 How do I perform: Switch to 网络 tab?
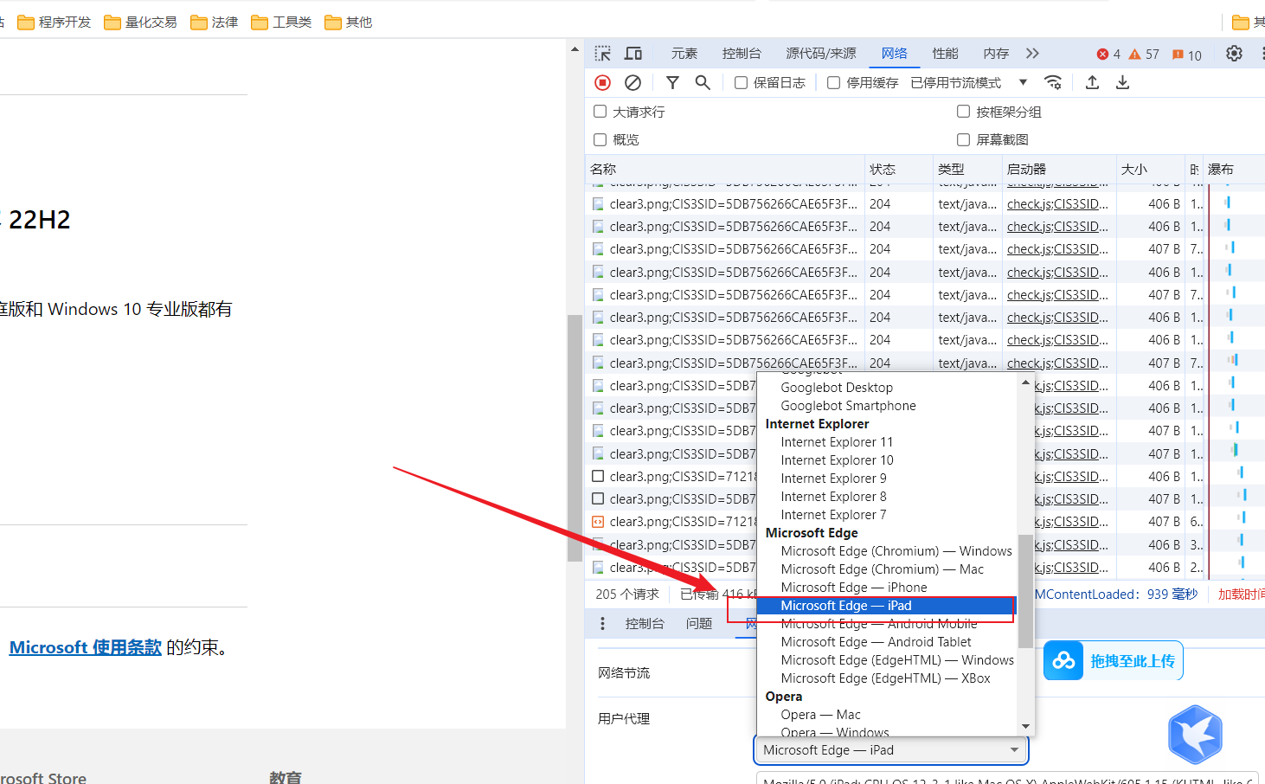coord(895,54)
